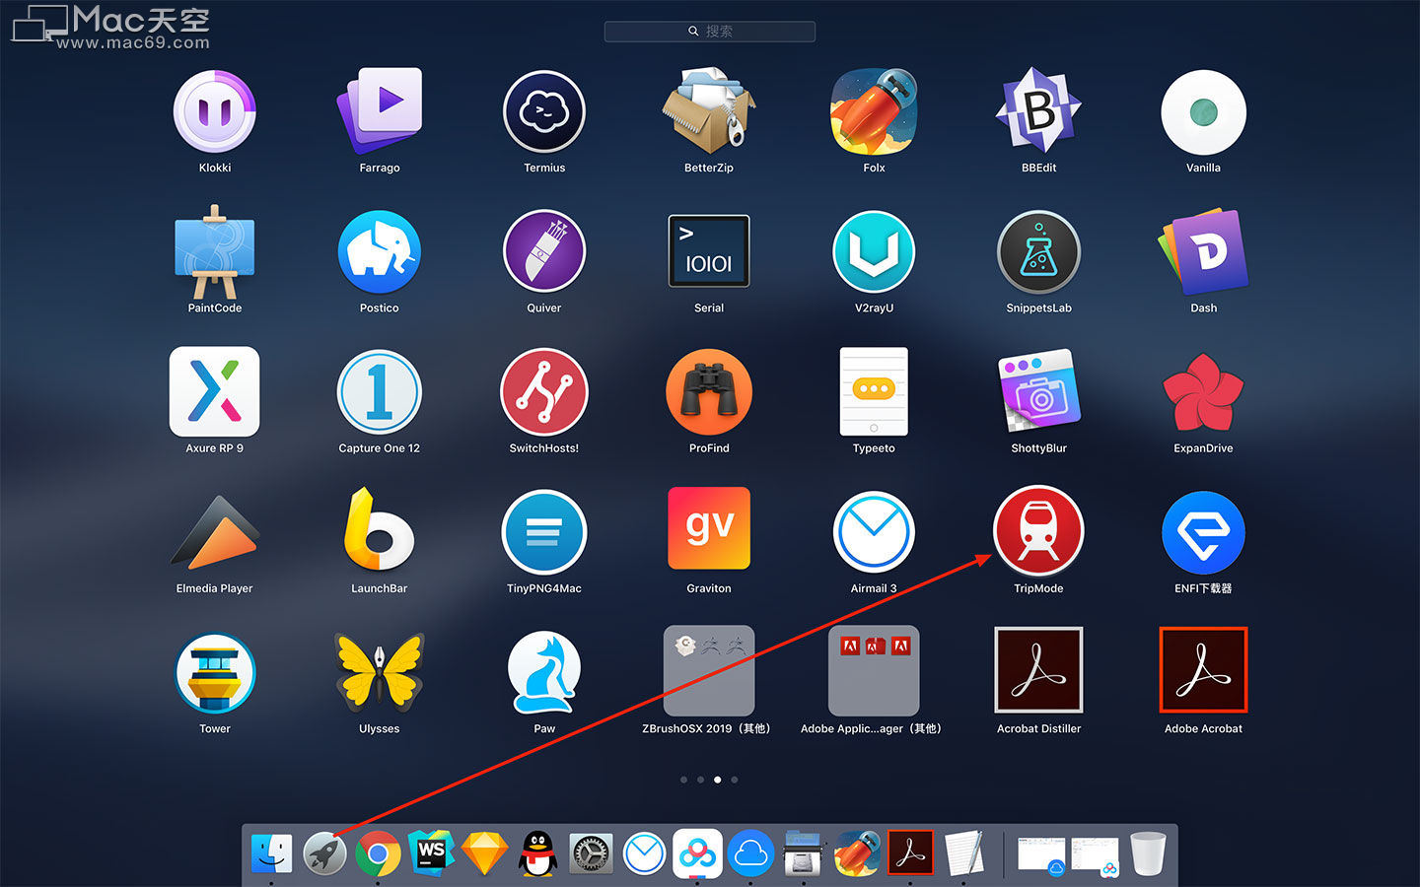Click the Launchpad rocket in the Dock
Image resolution: width=1420 pixels, height=887 pixels.
tap(324, 853)
